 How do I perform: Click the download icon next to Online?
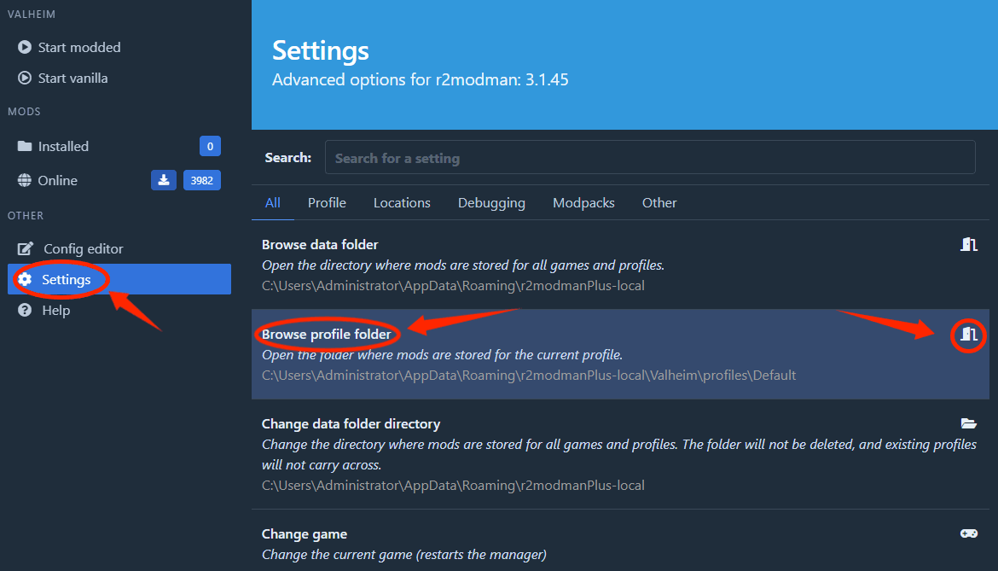point(164,180)
